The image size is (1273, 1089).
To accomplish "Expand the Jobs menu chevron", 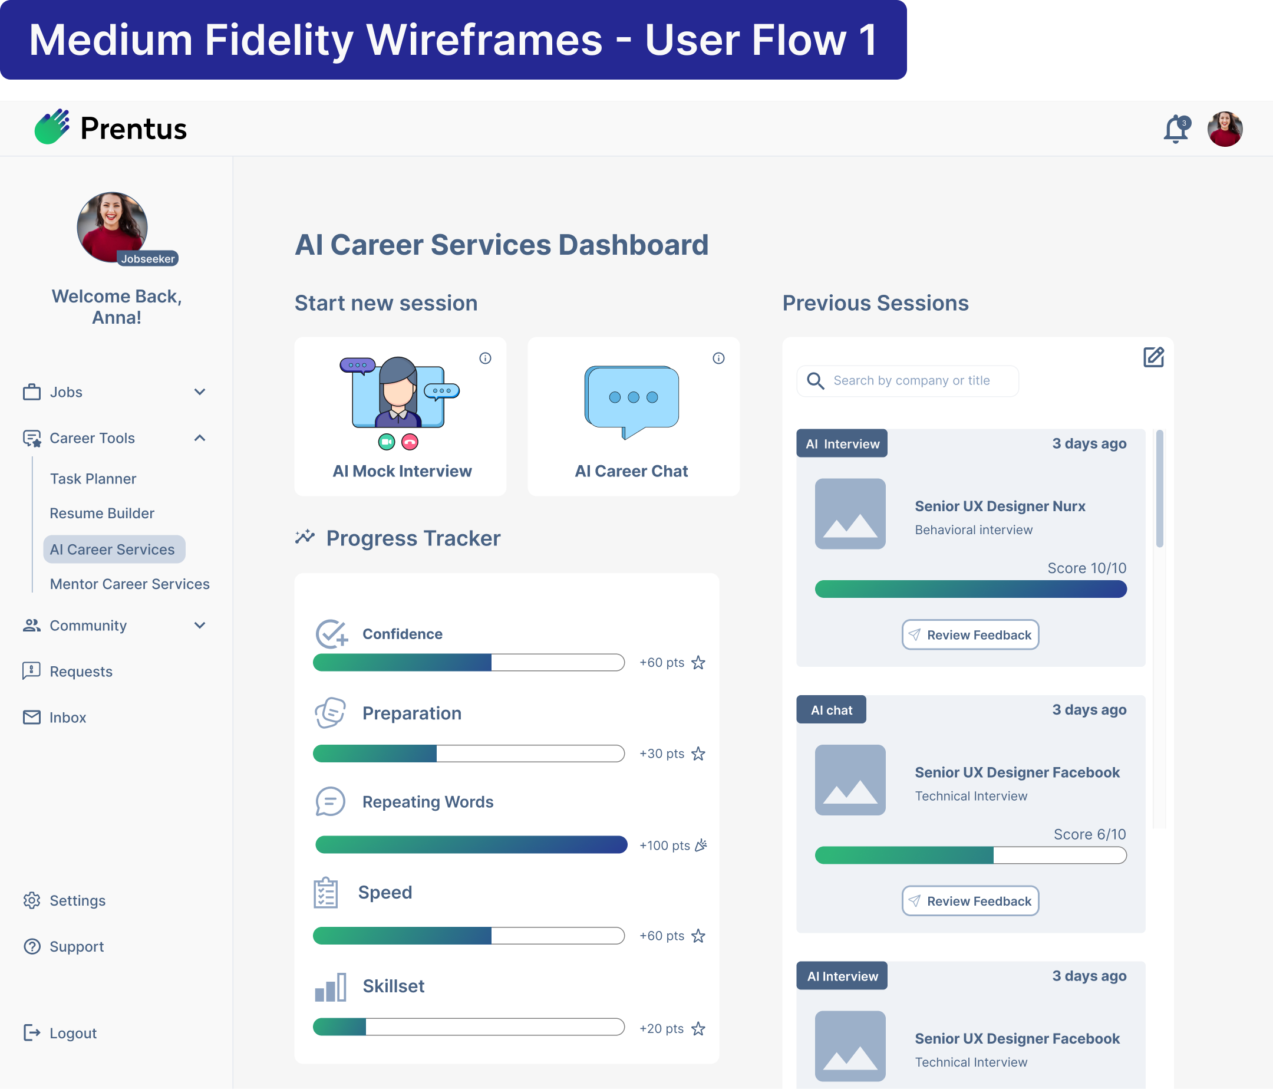I will click(x=200, y=392).
